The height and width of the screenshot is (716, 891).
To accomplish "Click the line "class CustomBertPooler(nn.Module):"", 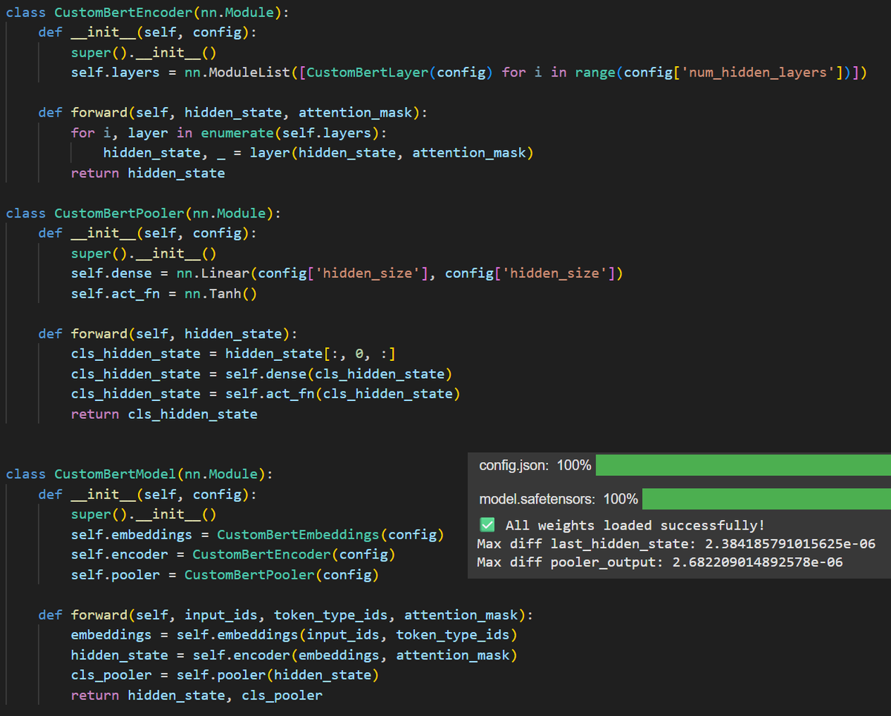I will click(143, 213).
